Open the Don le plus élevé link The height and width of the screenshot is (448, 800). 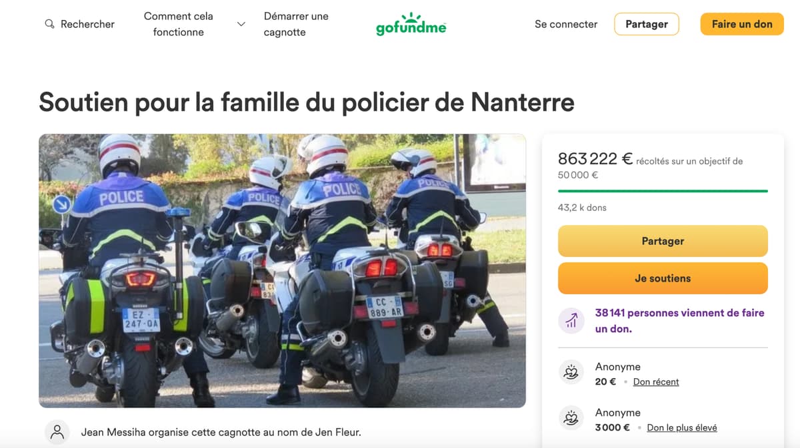(x=682, y=427)
